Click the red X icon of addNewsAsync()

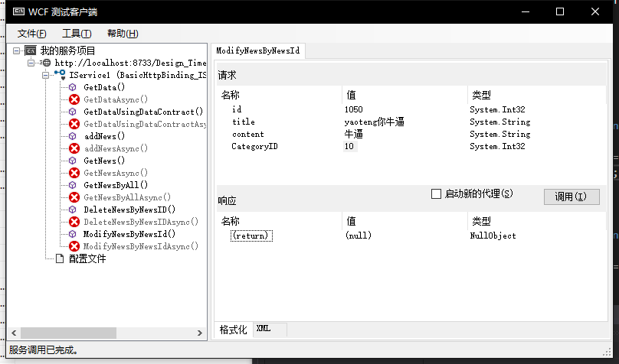coord(74,148)
